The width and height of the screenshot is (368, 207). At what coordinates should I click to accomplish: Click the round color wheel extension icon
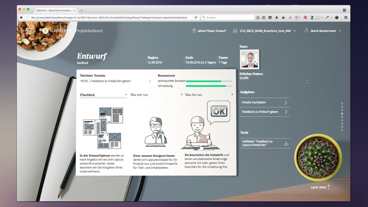pyautogui.click(x=337, y=18)
